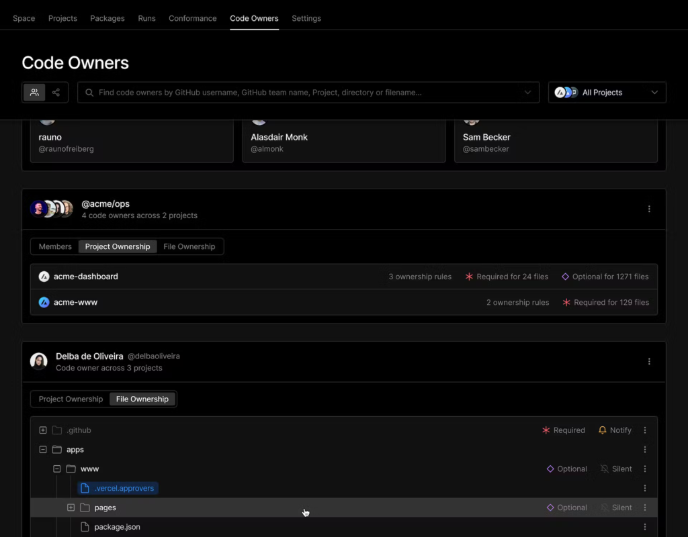Open the @acme/ops three-dot menu
The width and height of the screenshot is (688, 537).
[649, 209]
